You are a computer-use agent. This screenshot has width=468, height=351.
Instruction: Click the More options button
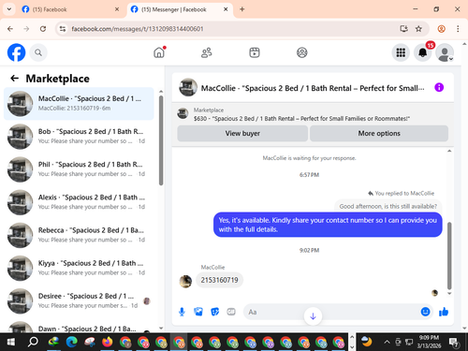click(379, 134)
